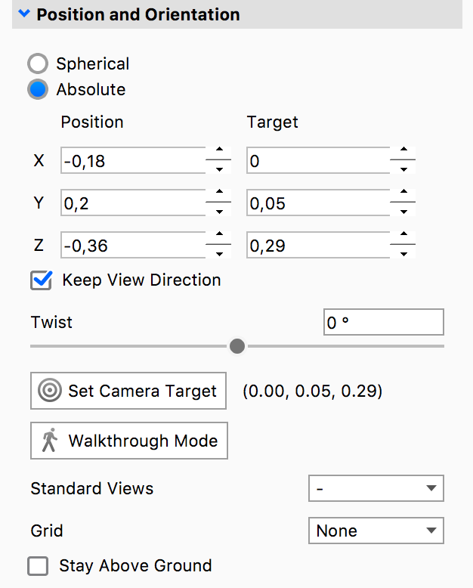
Task: Open the Standard Views dropdown
Action: pos(376,488)
